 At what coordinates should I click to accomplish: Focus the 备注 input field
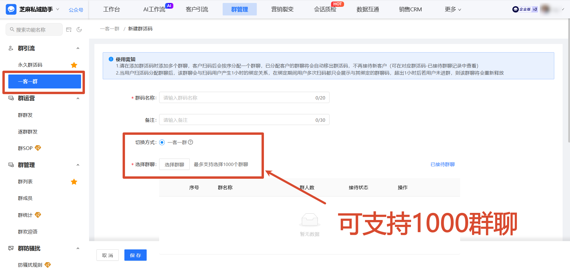pyautogui.click(x=244, y=120)
